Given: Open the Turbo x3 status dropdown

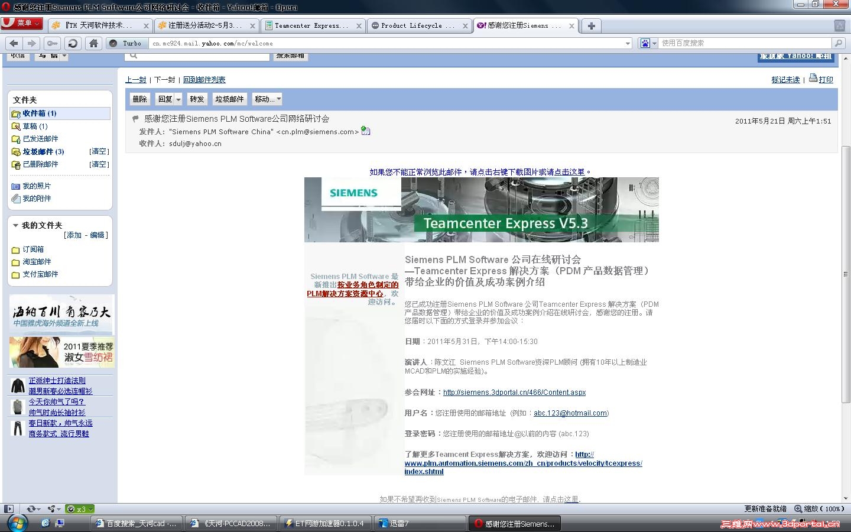Looking at the screenshot, I should [80, 509].
